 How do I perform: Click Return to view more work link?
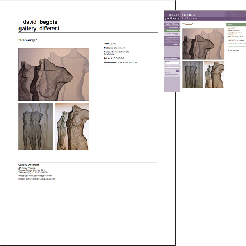(237, 46)
